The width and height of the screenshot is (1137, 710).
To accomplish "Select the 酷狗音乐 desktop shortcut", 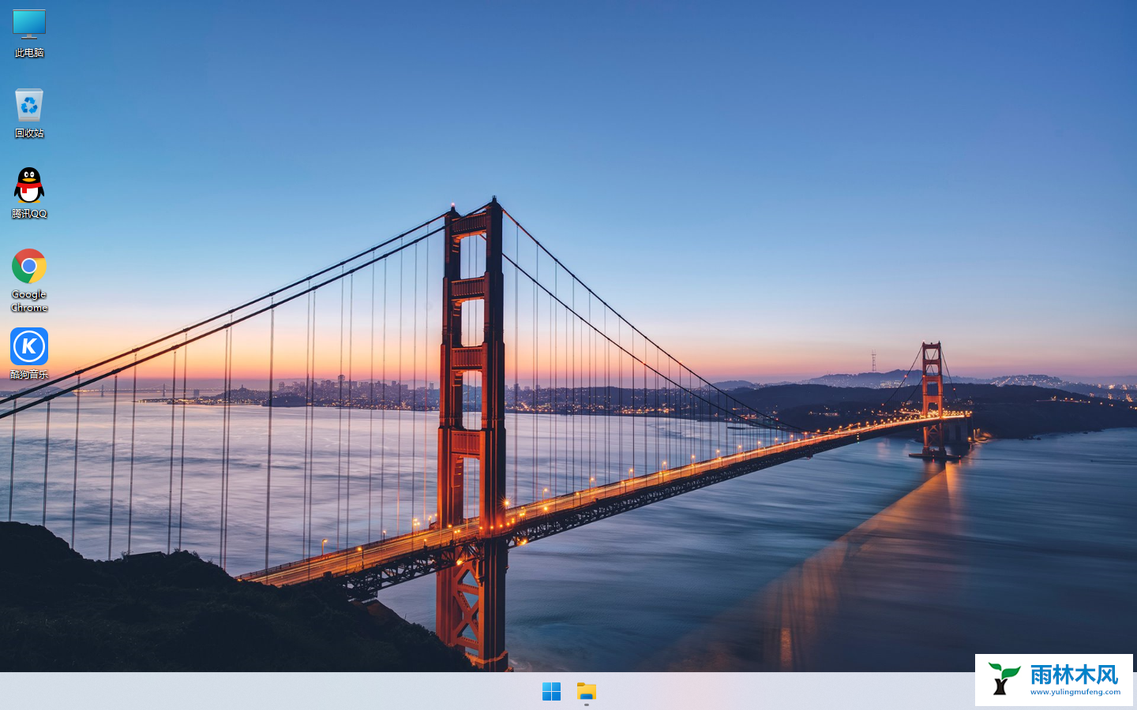I will (x=29, y=353).
